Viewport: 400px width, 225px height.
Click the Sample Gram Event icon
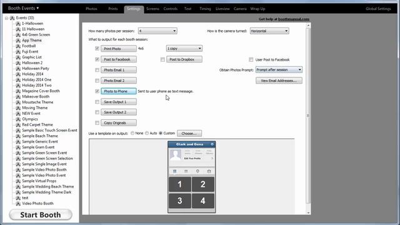pyautogui.click(x=18, y=147)
